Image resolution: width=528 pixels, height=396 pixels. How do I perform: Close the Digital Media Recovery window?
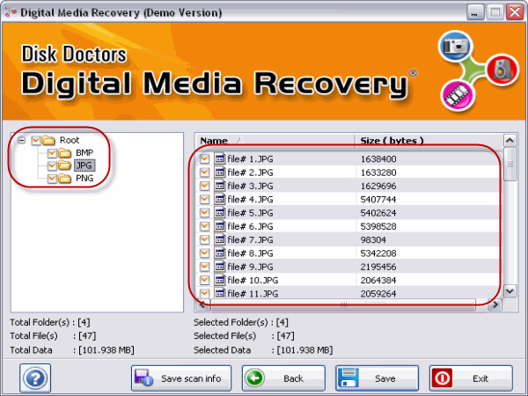[515, 12]
